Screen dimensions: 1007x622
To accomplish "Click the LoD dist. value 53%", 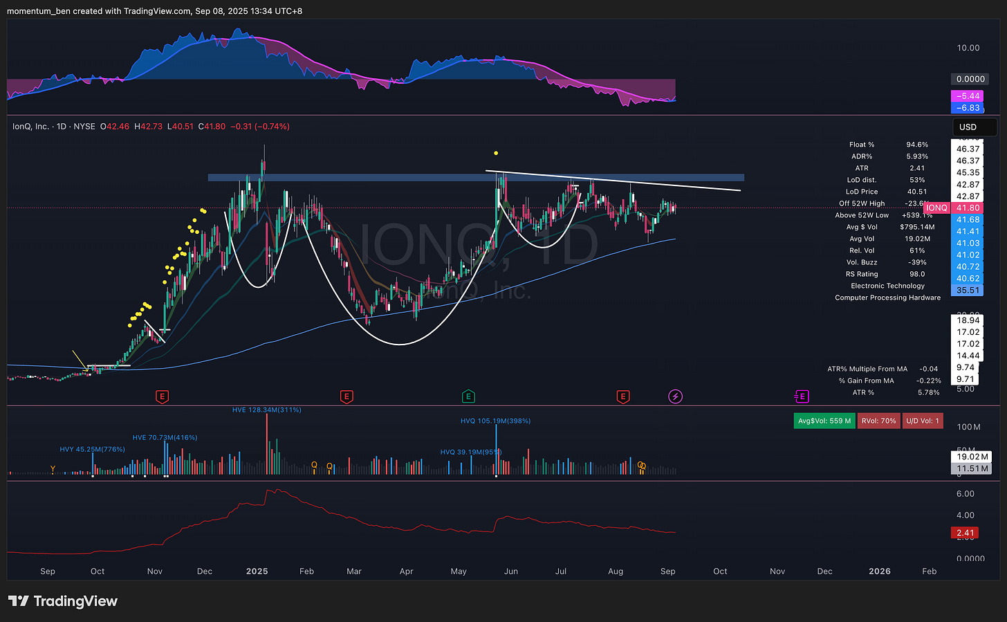I will [x=917, y=180].
